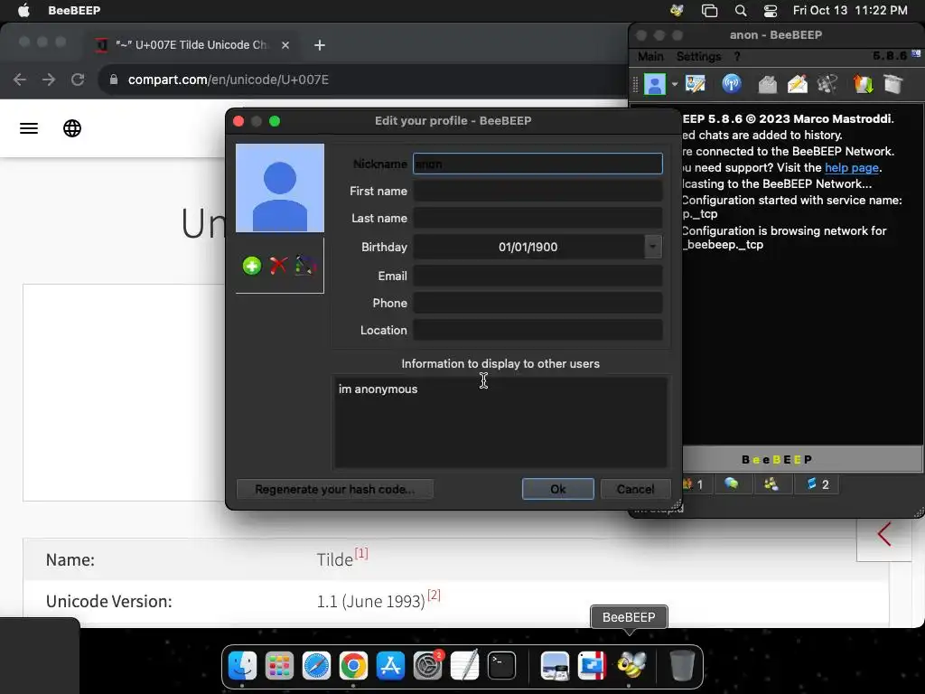Click the globe language icon on compart page
Screen dimensions: 925x694
72,128
